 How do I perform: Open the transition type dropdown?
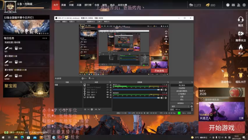[180, 106]
